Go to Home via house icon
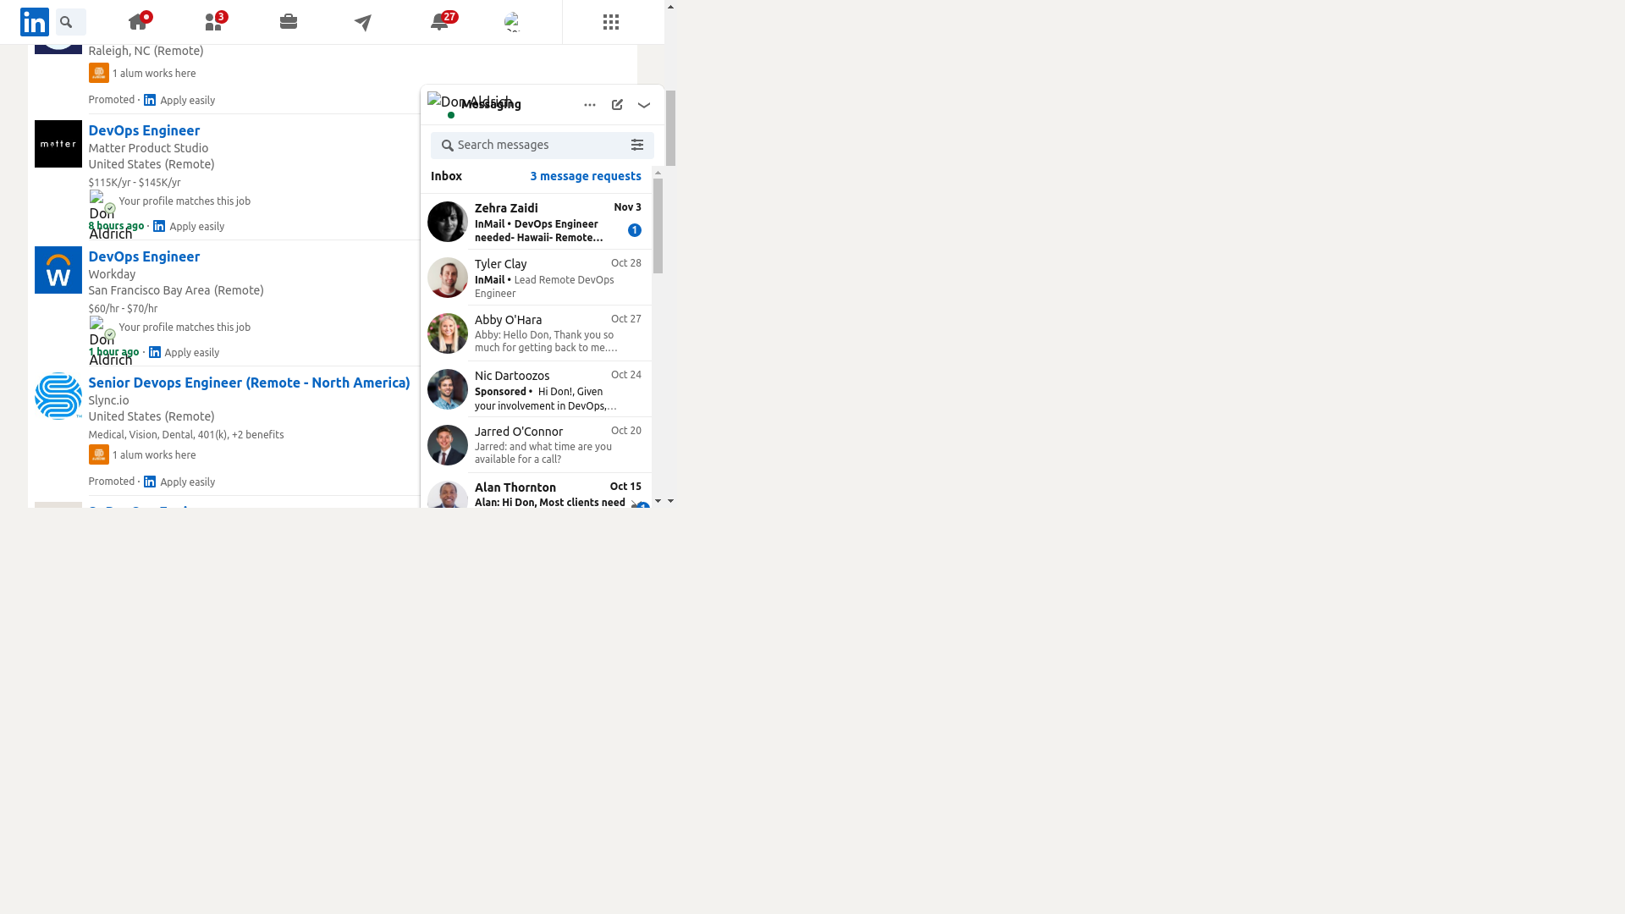Image resolution: width=1625 pixels, height=914 pixels. click(138, 23)
